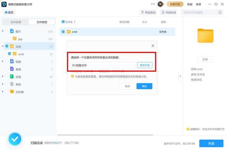This screenshot has width=227, height=150.
Task: Check the 图片 category checkbox
Action: tap(7, 31)
